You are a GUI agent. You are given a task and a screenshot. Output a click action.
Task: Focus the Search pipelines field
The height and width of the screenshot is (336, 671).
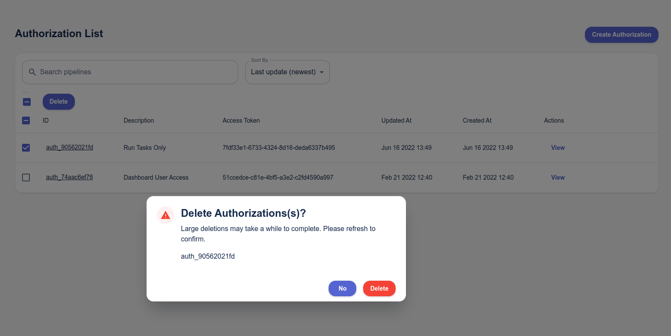[x=130, y=72]
